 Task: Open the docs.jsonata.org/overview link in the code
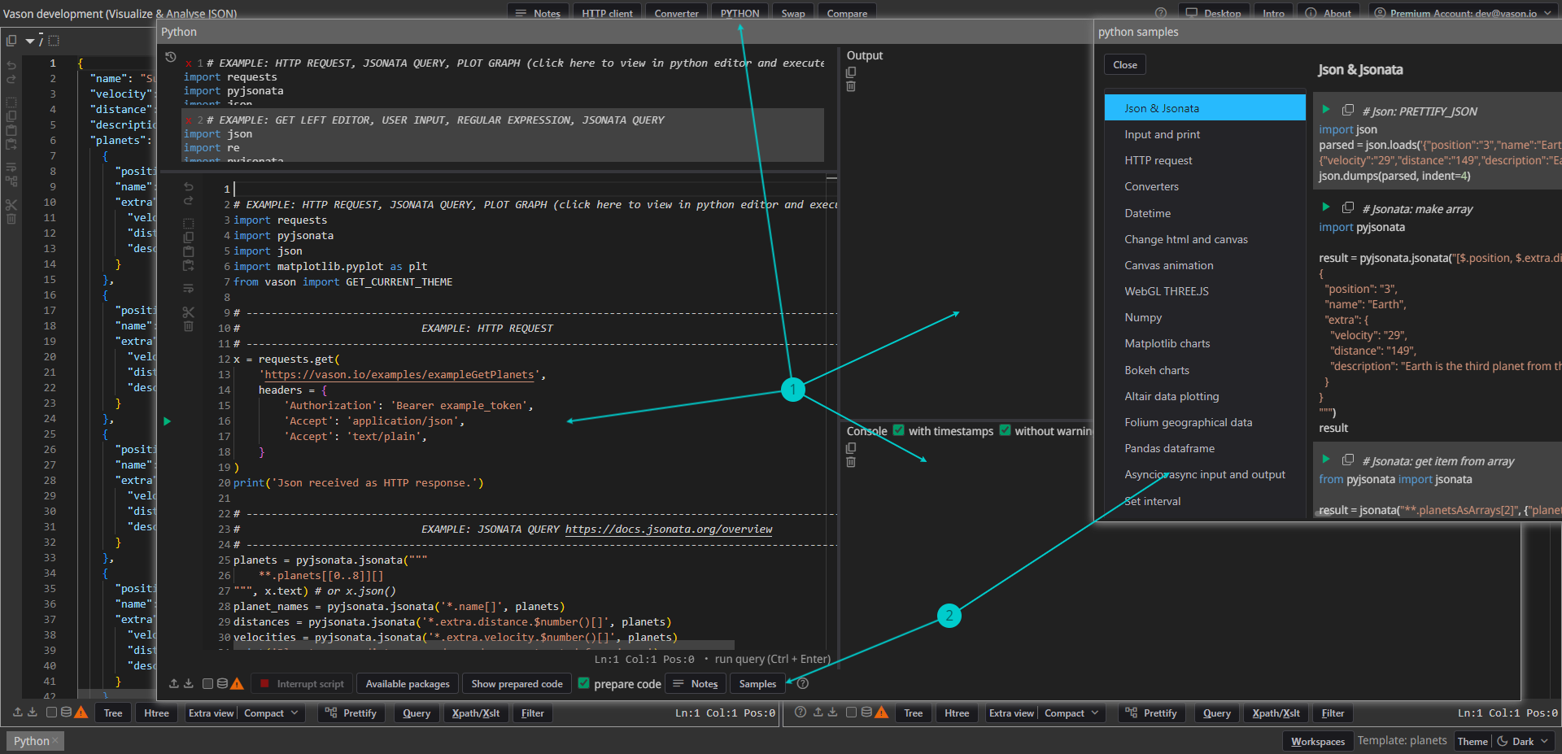tap(669, 530)
